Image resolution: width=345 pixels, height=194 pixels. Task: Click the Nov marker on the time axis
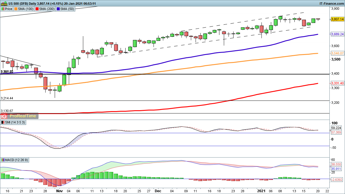point(59,191)
